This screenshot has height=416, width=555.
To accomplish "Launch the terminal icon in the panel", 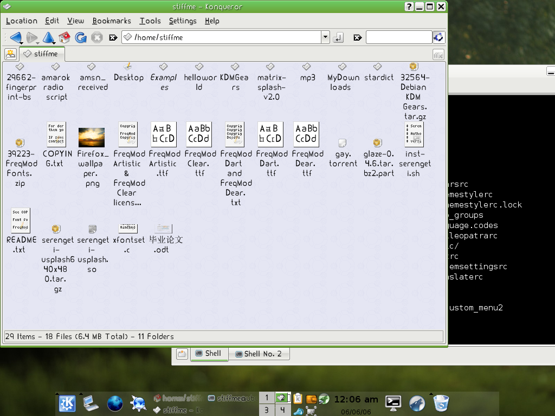I will pos(393,403).
